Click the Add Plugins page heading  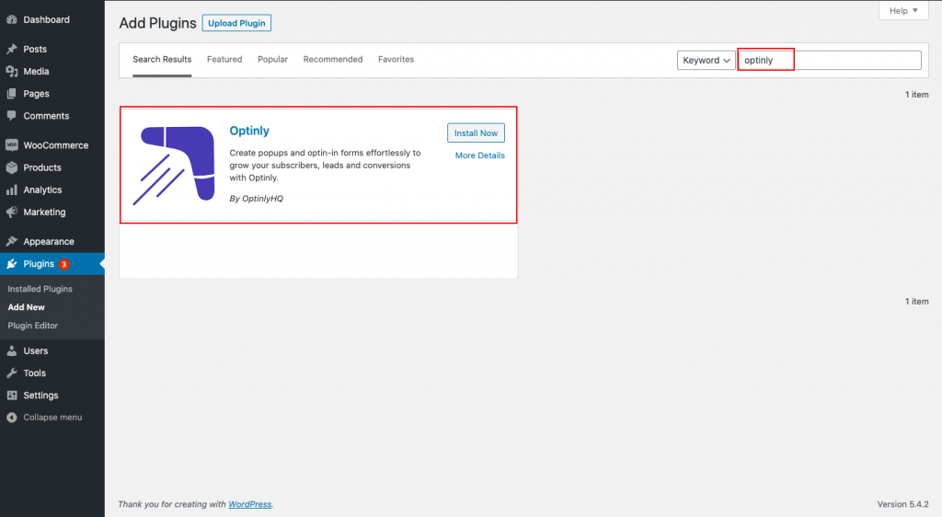(158, 23)
